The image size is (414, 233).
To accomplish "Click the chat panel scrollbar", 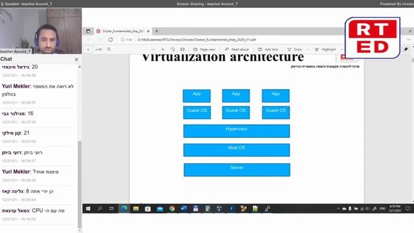I will pos(80,185).
